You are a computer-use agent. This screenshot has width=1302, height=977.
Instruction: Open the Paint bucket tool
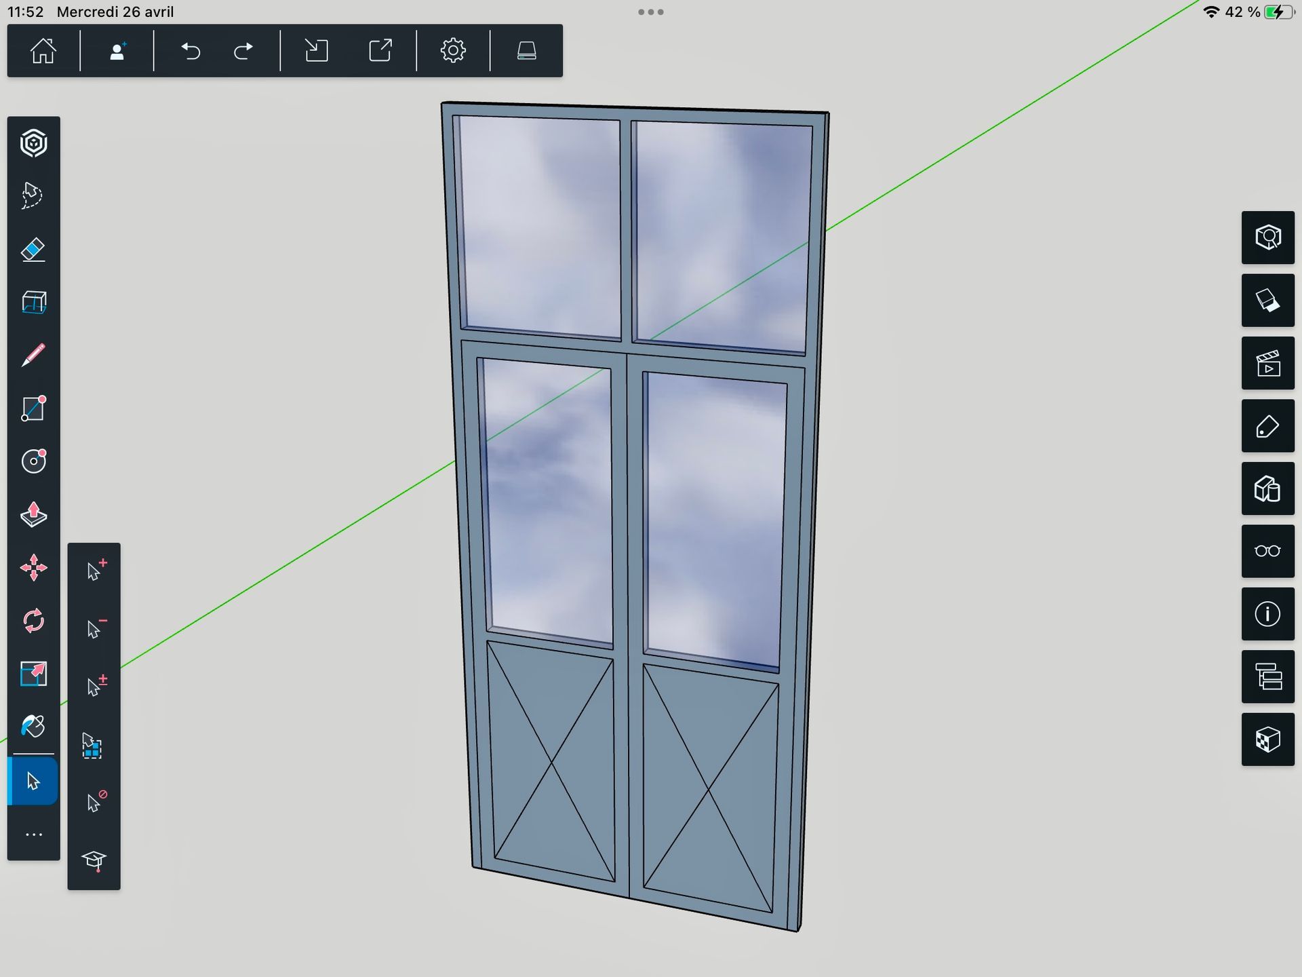33,726
